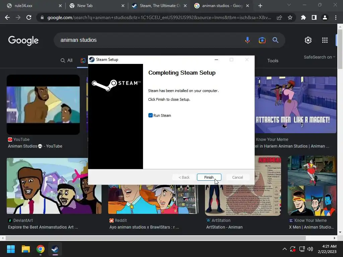Open the X Men Animan Studio image
The image size is (343, 257).
pos(312,186)
